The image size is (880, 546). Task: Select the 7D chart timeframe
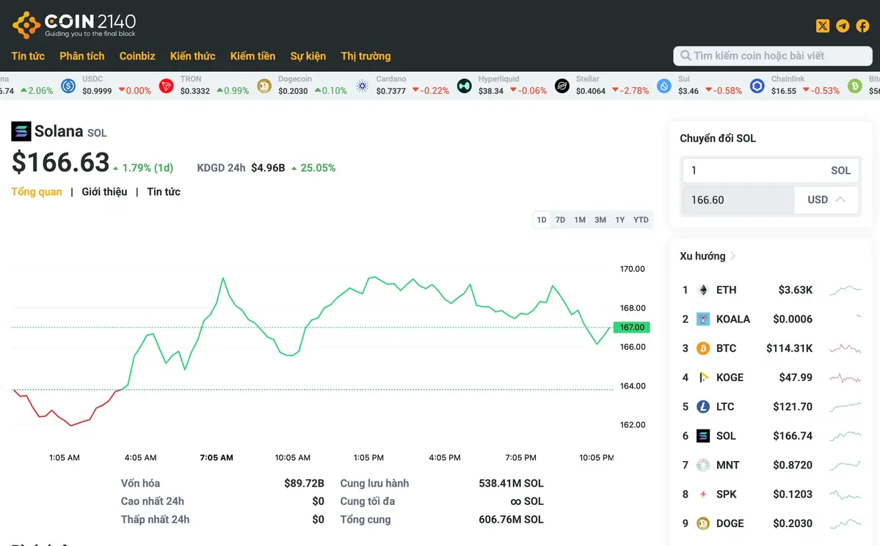[x=560, y=219]
